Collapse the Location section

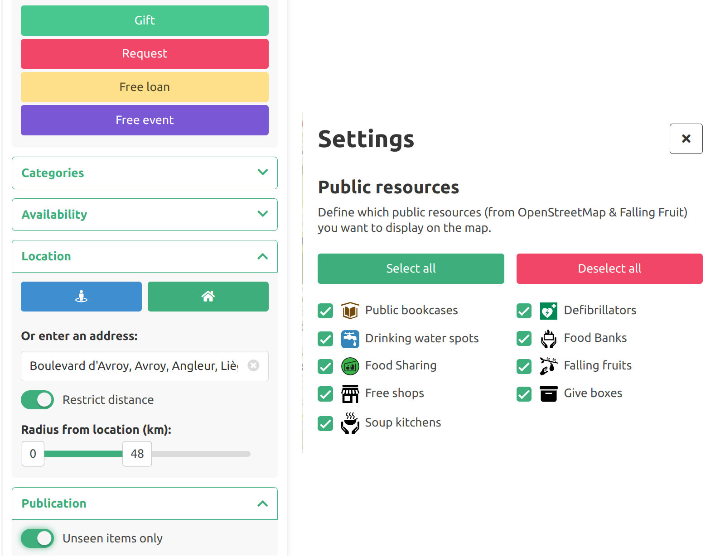click(x=145, y=256)
